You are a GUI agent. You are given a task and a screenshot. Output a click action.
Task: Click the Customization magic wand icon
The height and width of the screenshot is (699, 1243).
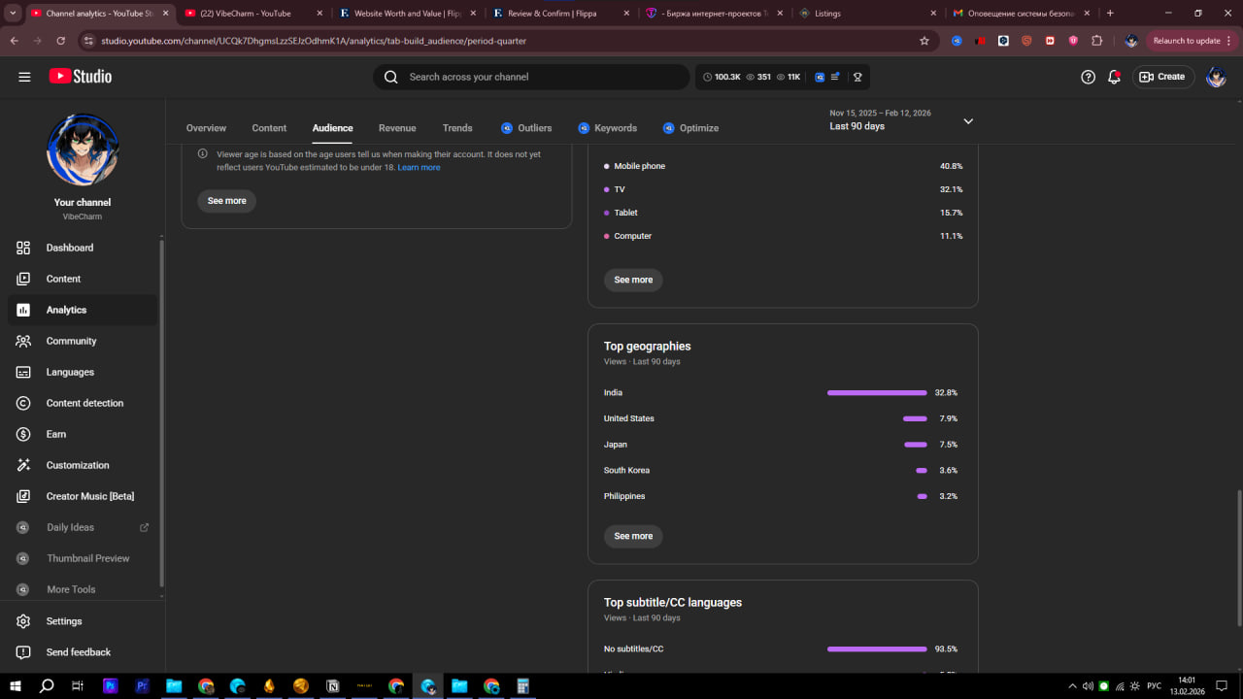[x=23, y=465]
